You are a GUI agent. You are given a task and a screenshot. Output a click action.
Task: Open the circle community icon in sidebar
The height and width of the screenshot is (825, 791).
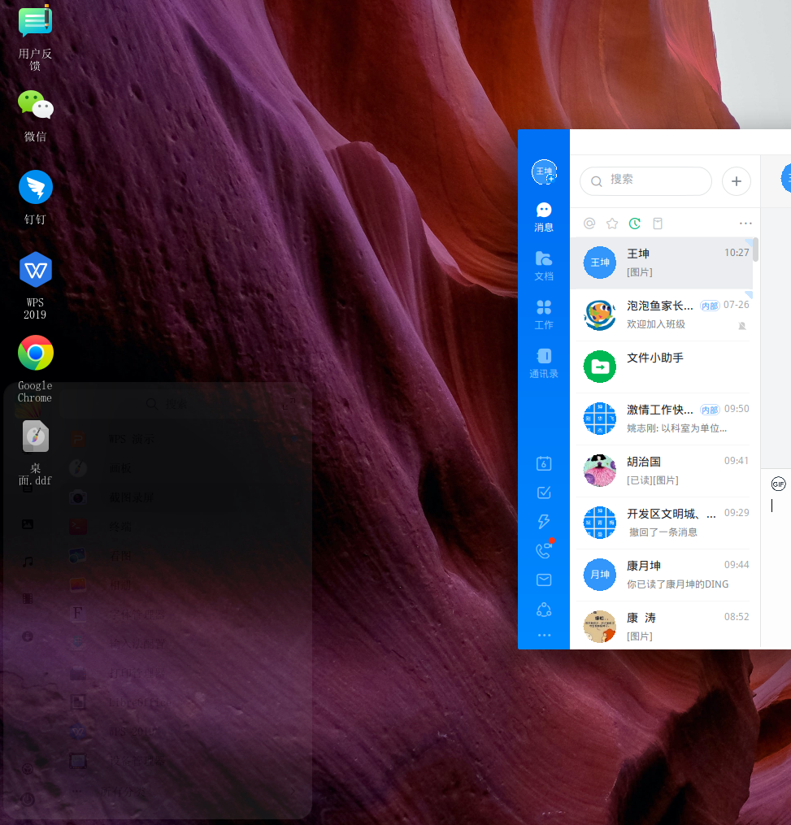point(544,610)
